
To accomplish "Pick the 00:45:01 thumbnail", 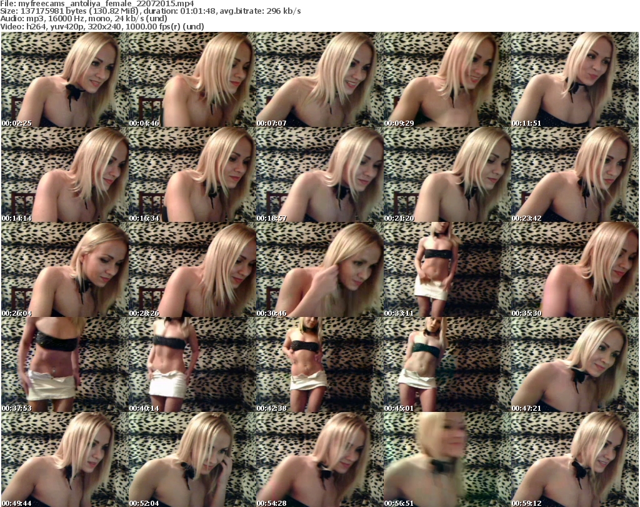I will pyautogui.click(x=447, y=365).
